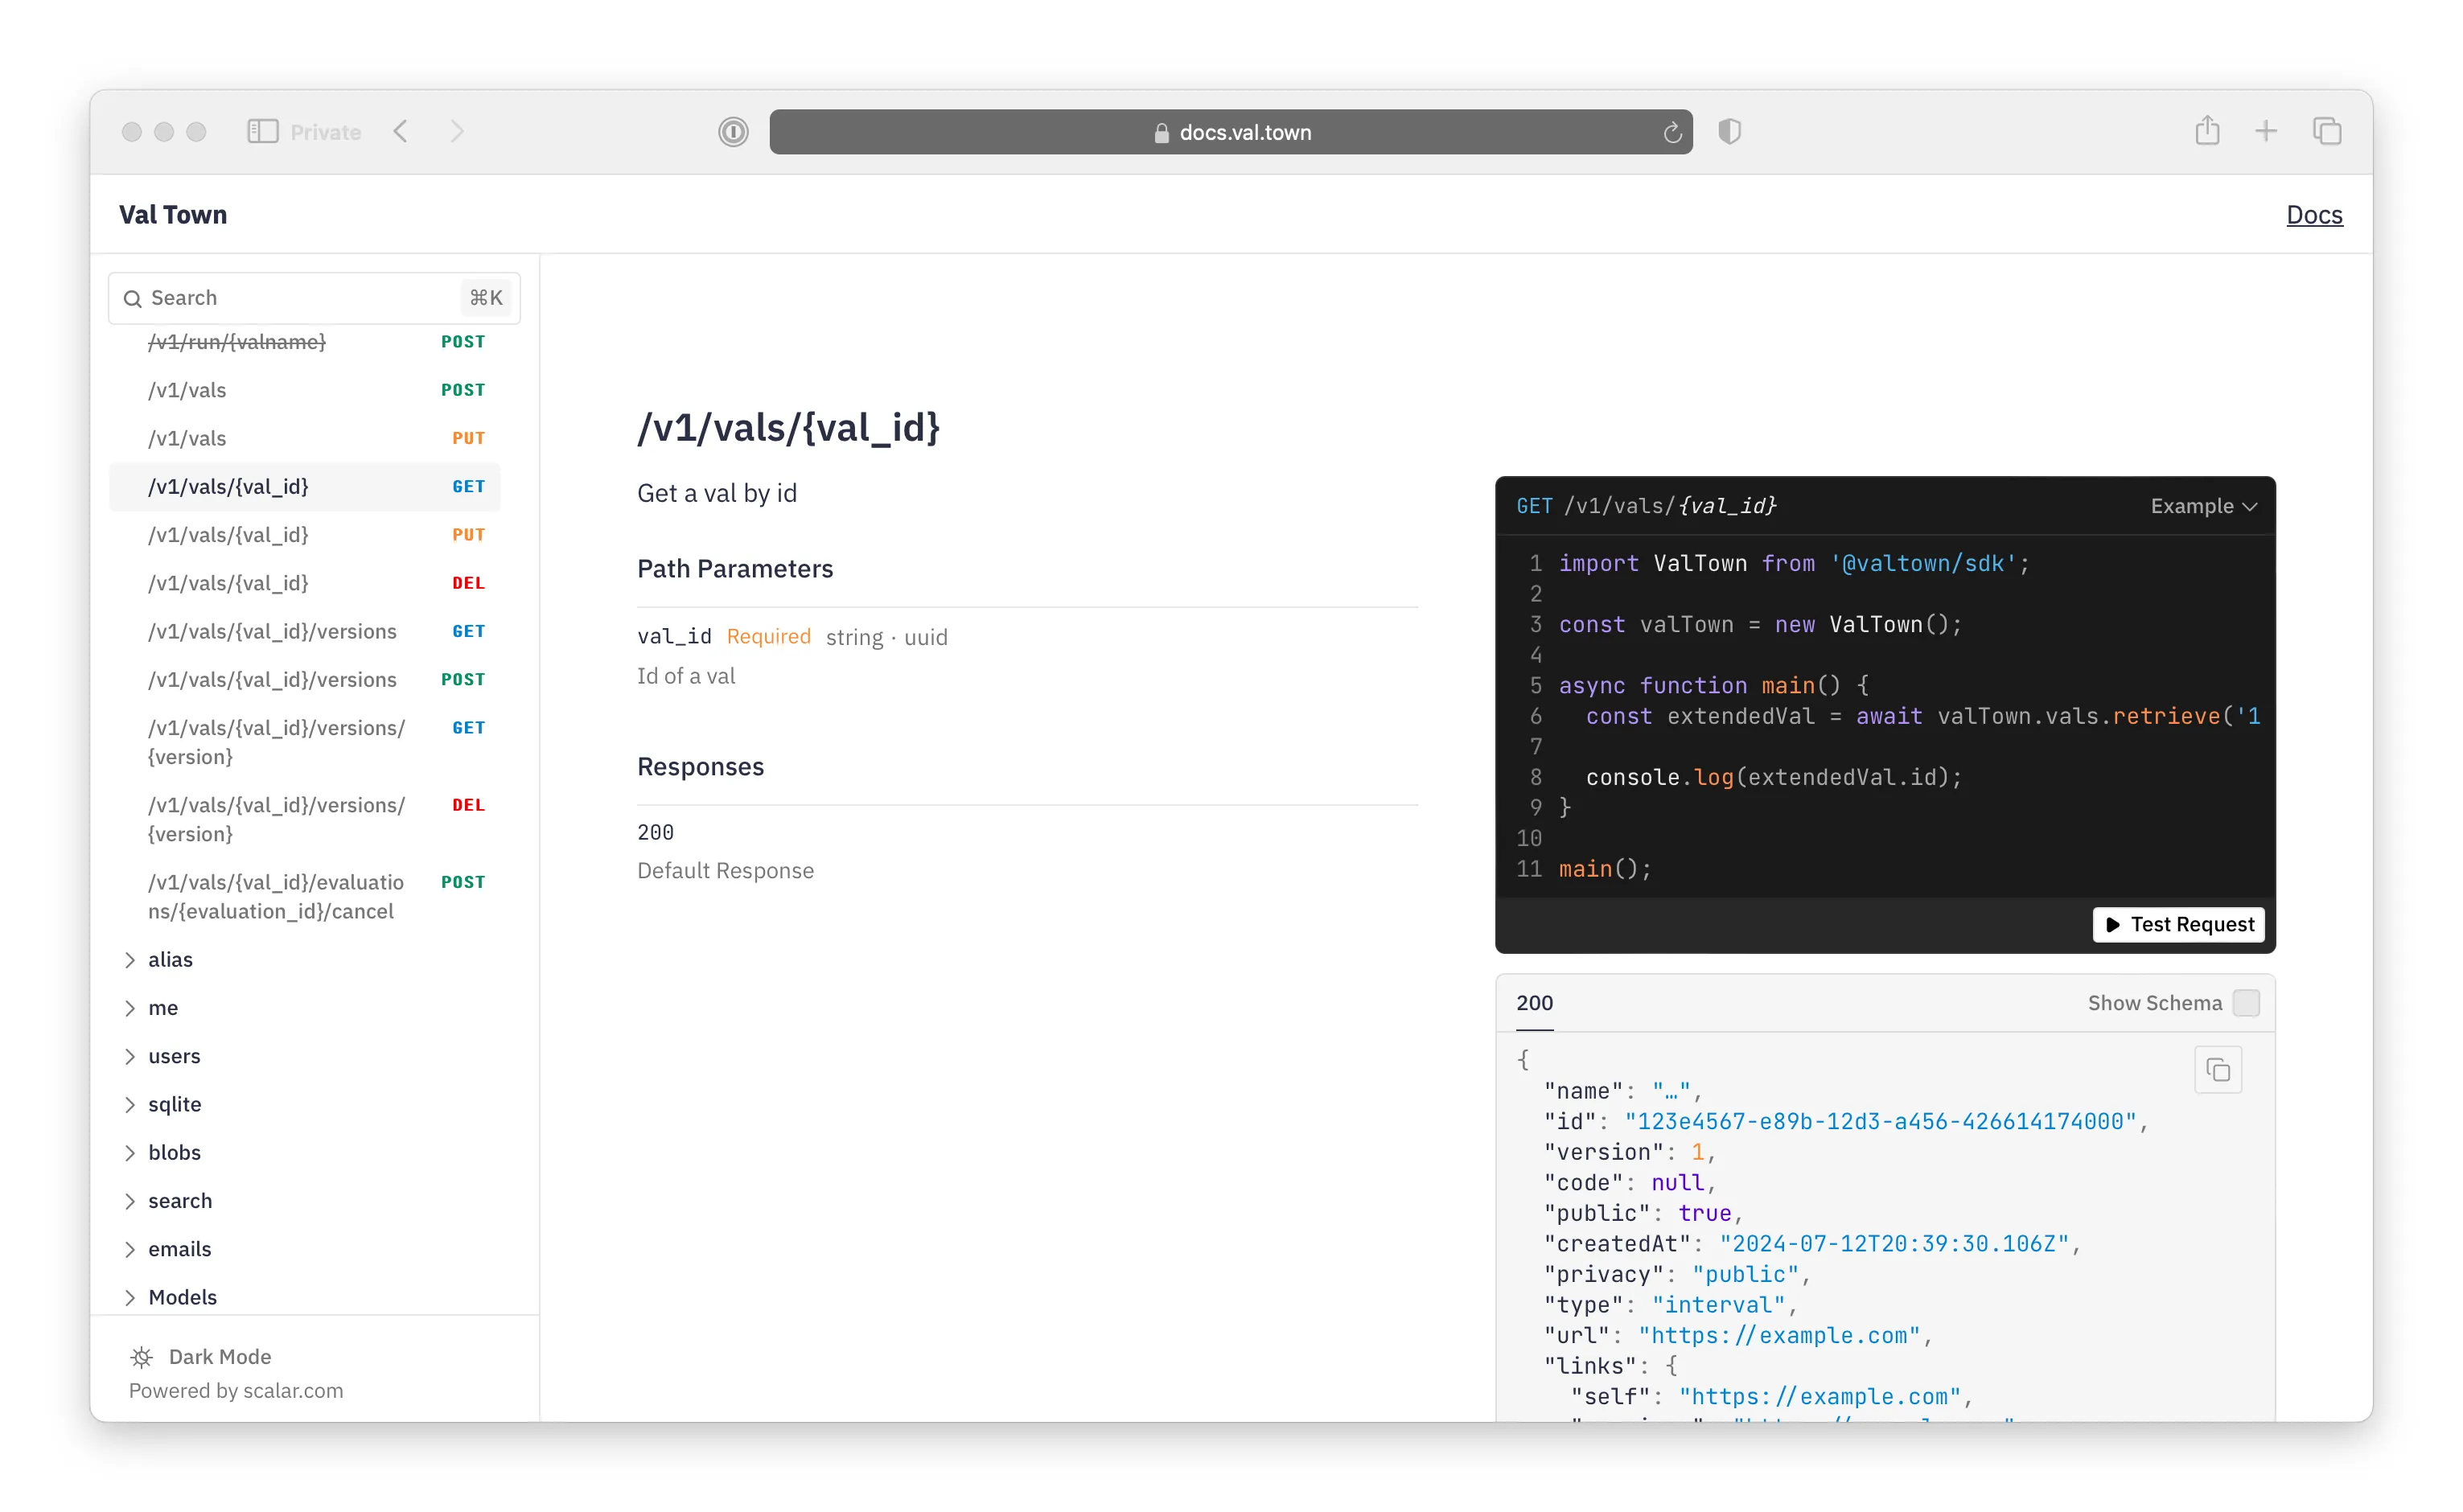The height and width of the screenshot is (1512, 2463).
Task: Expand the sqlite sidebar section
Action: pos(176,1104)
